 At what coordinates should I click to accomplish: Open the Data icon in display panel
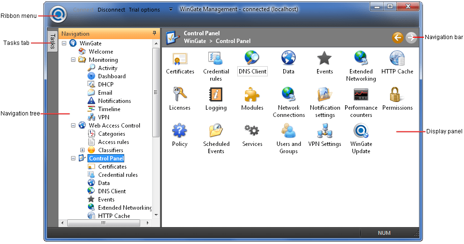point(289,58)
